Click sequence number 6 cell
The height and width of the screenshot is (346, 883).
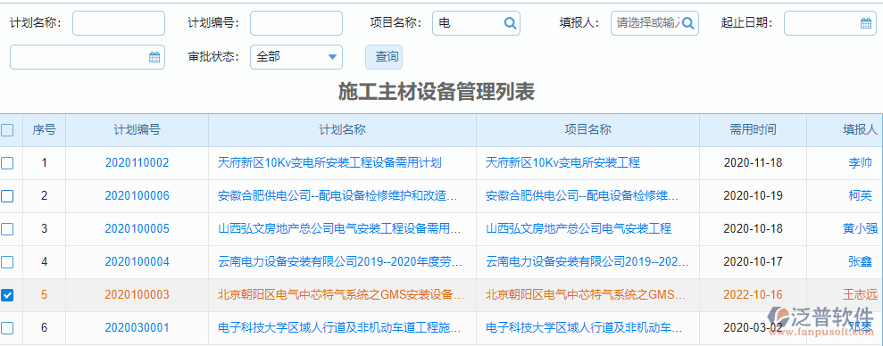(x=44, y=327)
